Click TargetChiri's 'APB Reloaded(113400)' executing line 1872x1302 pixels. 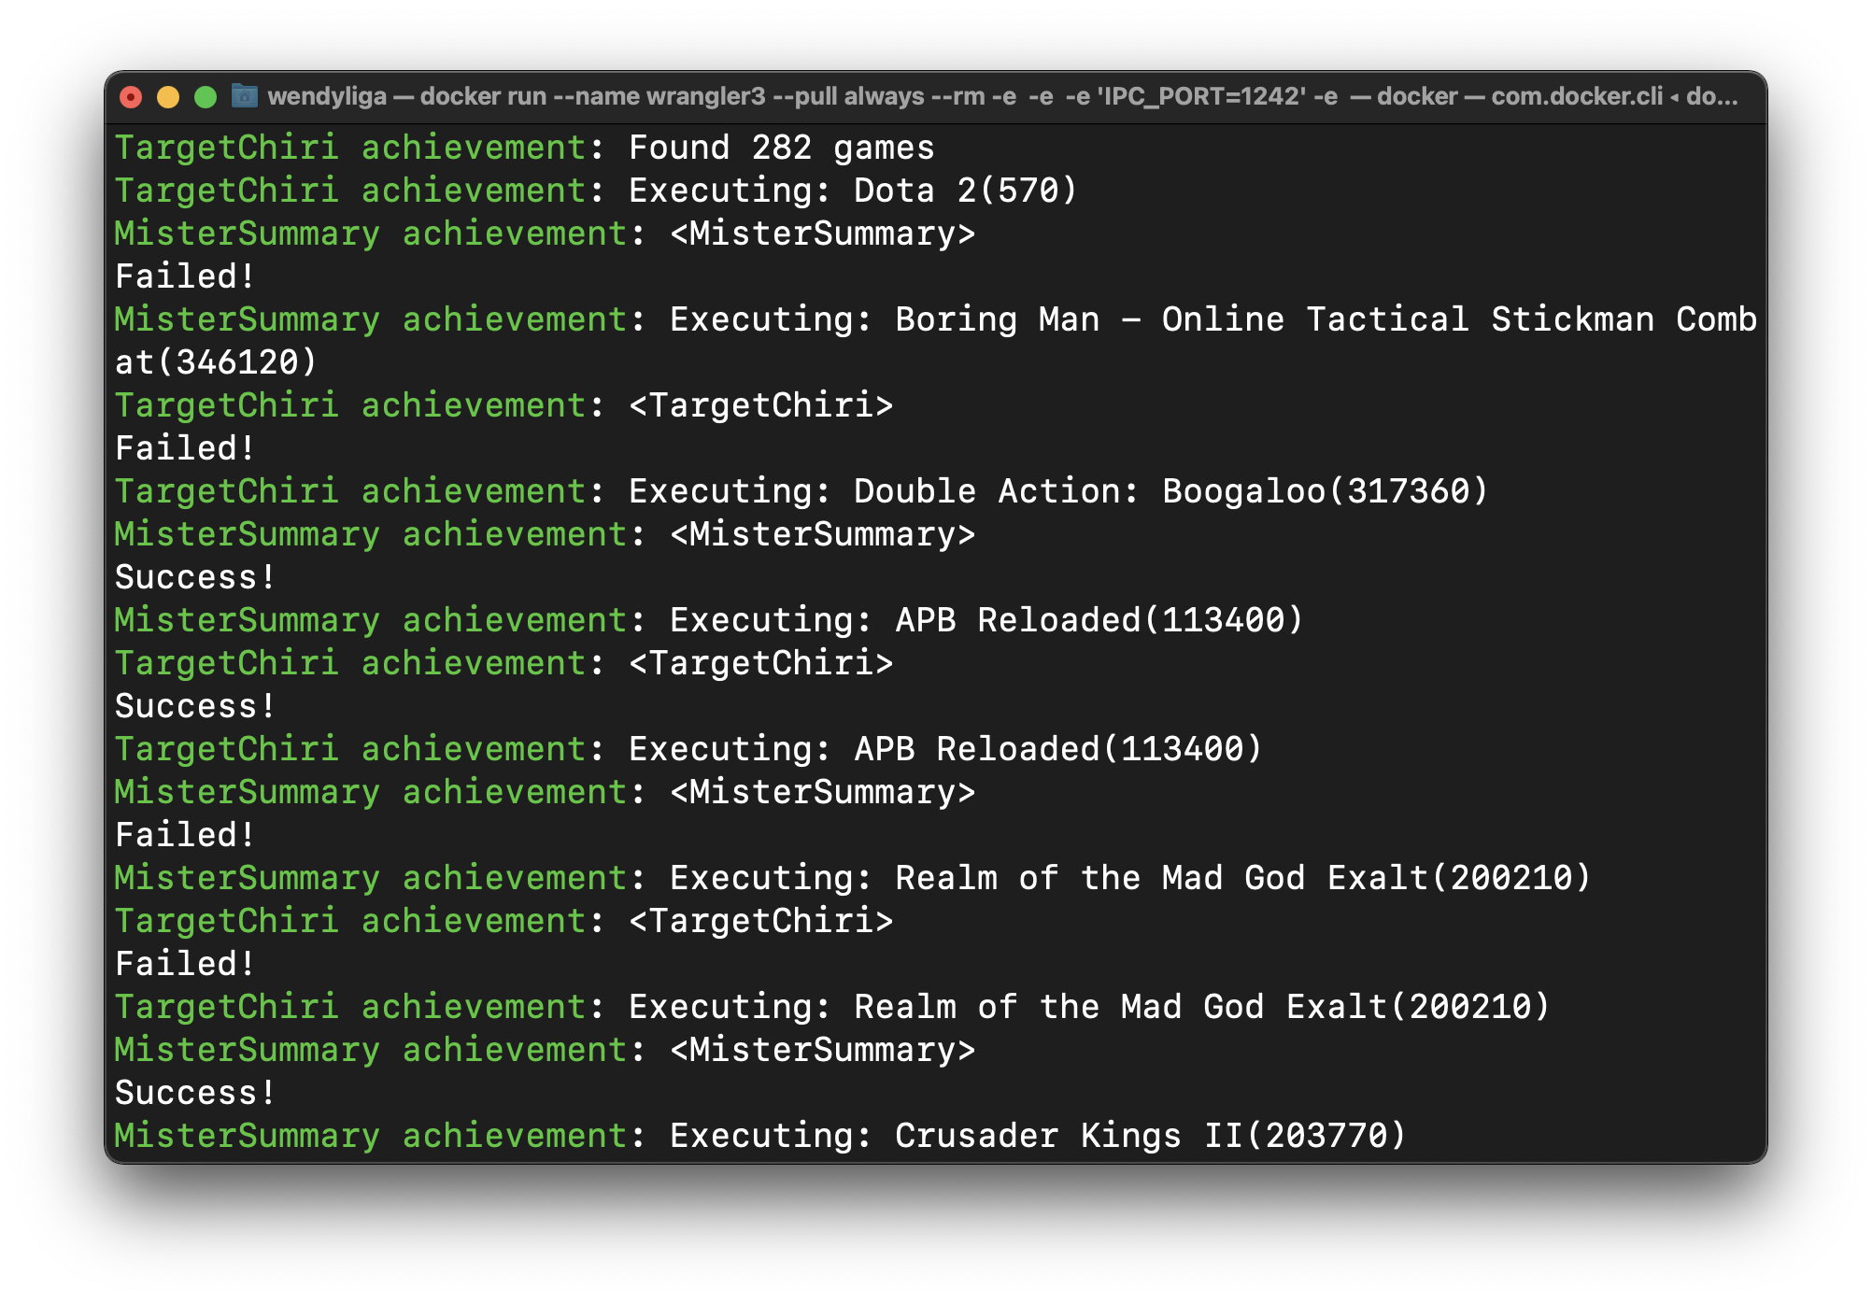(x=1057, y=749)
